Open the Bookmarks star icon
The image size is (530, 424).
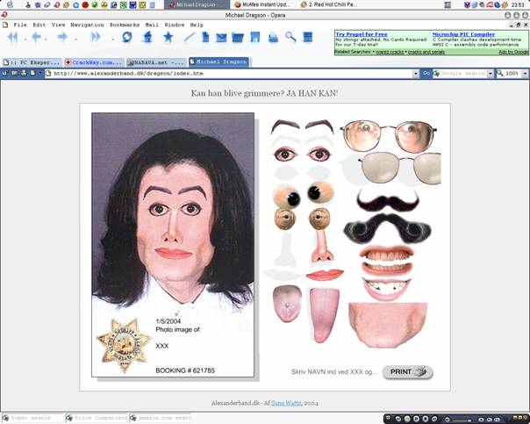[x=168, y=38]
